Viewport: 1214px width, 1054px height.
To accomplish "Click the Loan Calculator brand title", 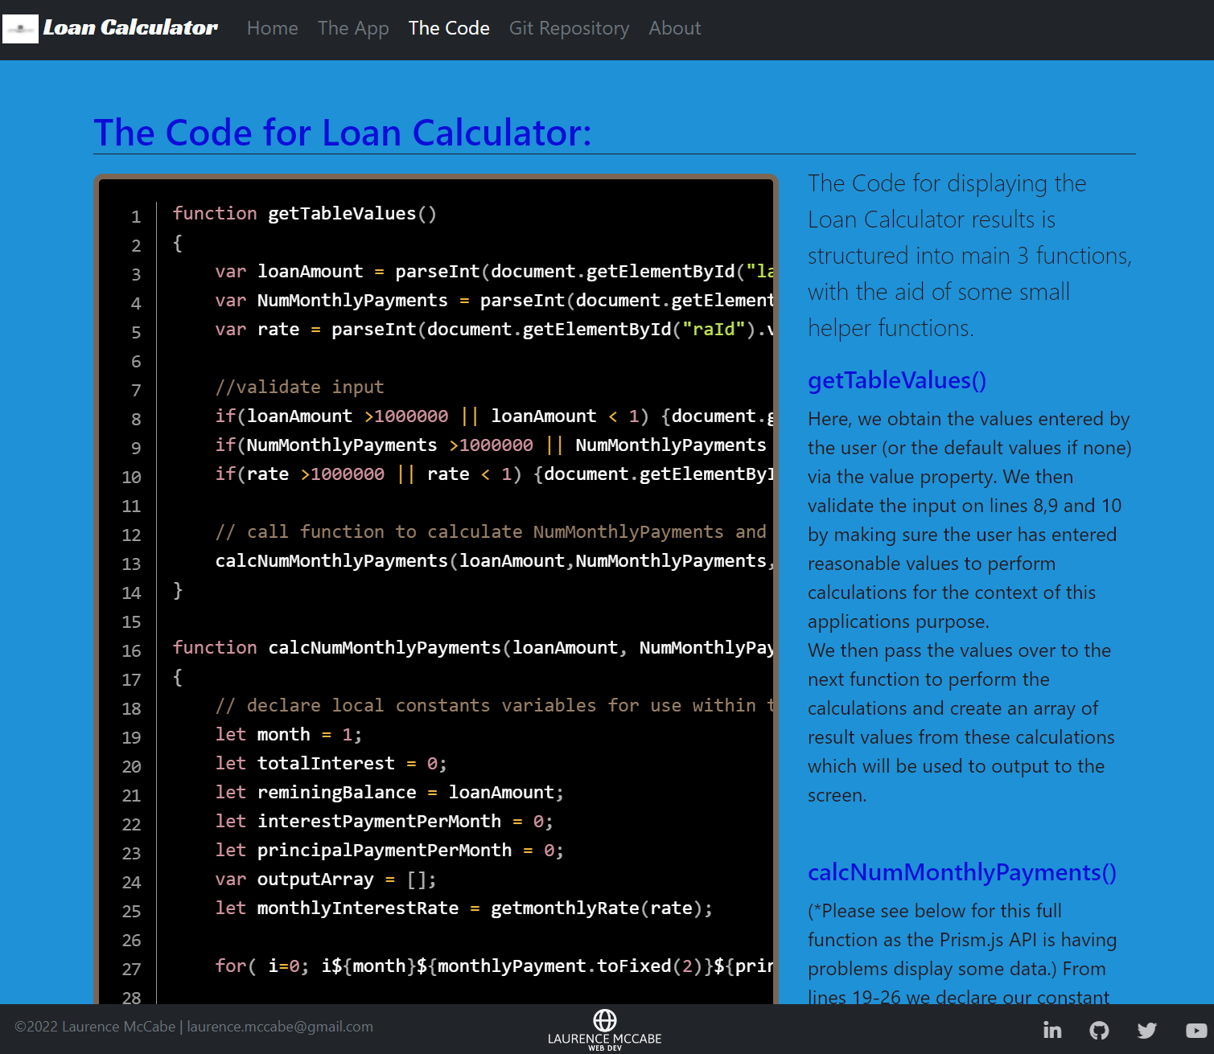I will click(130, 28).
